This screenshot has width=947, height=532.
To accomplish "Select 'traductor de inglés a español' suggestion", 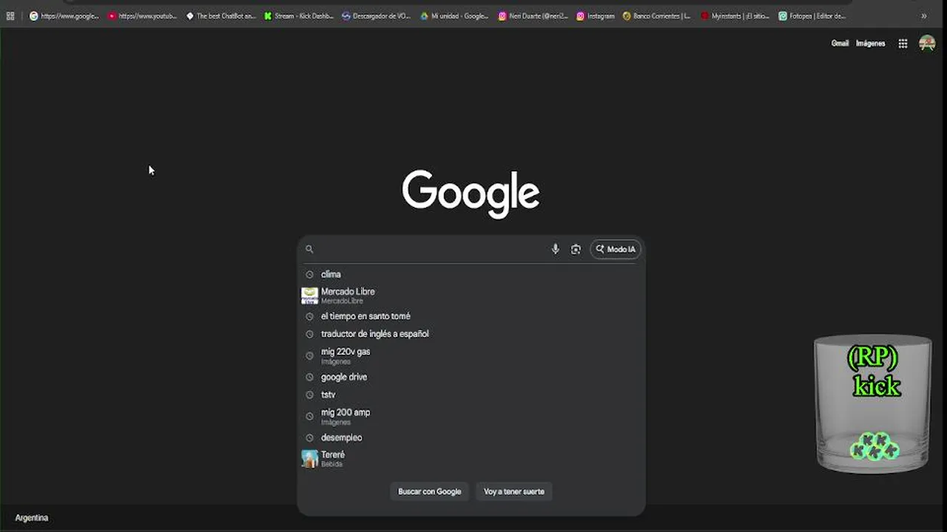I will point(471,334).
